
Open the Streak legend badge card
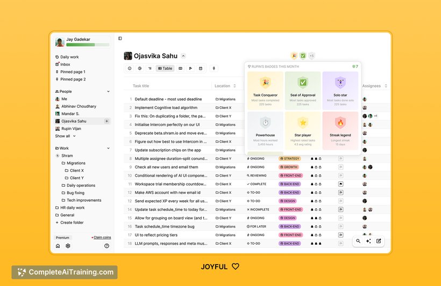pyautogui.click(x=340, y=130)
